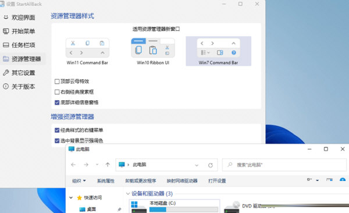Click 系统属性 in Explorer command bar
Image resolution: width=349 pixels, height=213 pixels.
point(106,180)
